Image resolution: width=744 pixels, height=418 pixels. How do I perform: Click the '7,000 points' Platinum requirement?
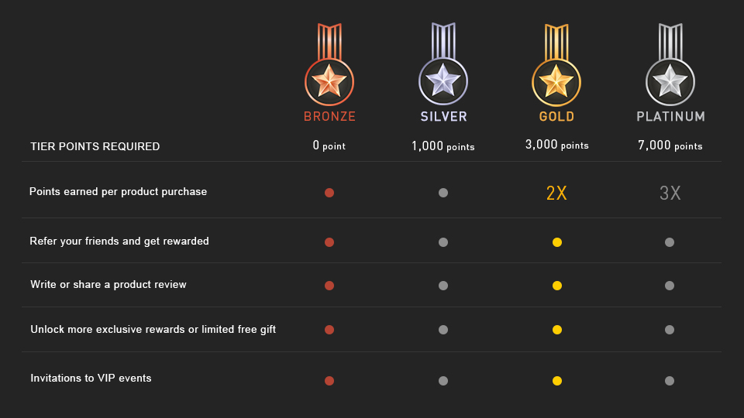click(x=670, y=146)
